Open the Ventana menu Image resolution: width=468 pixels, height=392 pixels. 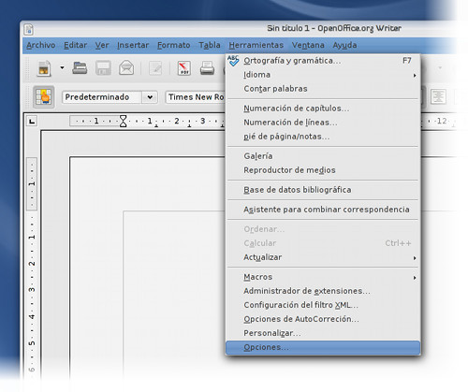click(x=308, y=45)
